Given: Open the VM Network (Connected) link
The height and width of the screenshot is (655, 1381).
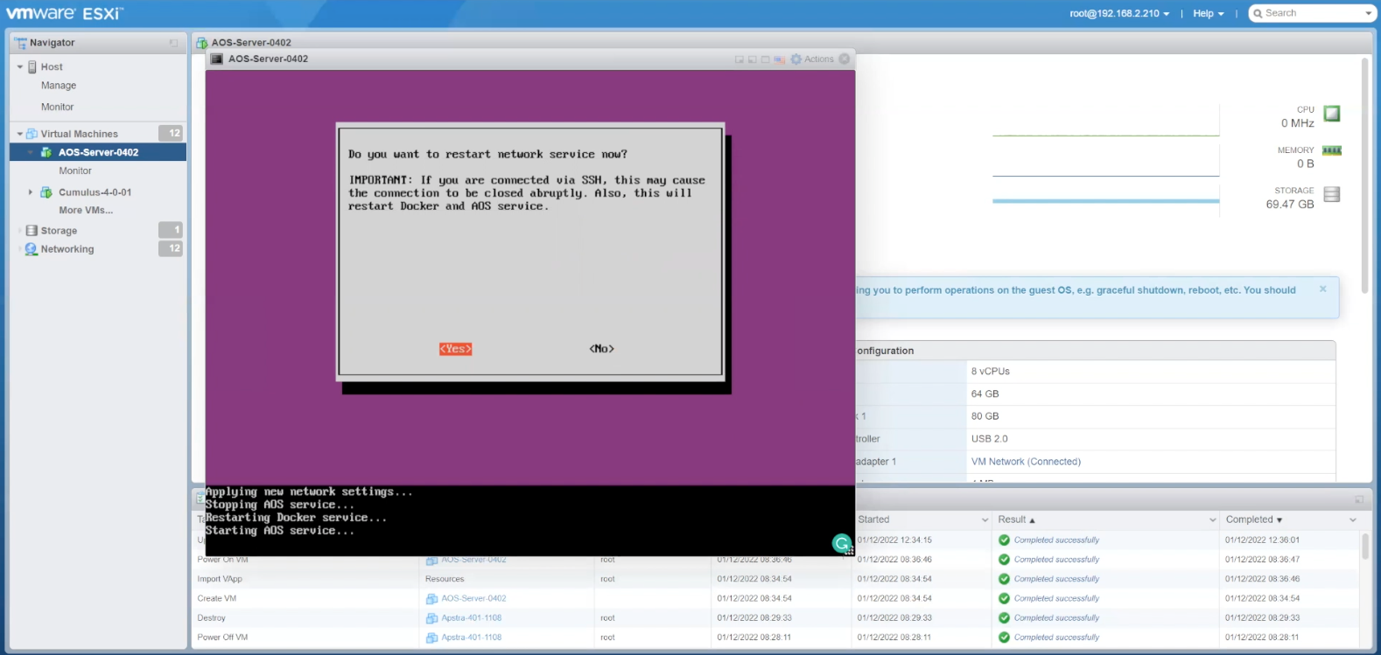Looking at the screenshot, I should (x=1026, y=462).
